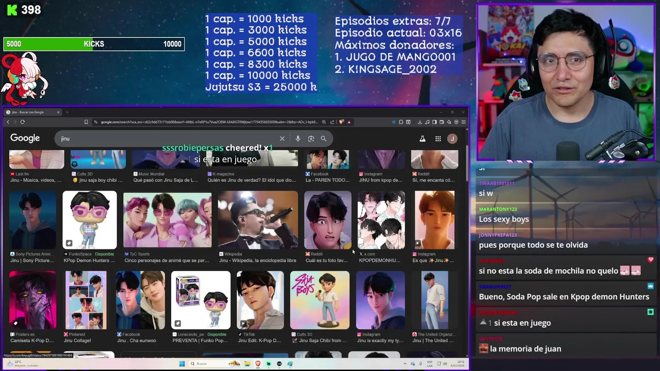Go back in the browser

pyautogui.click(x=8, y=122)
